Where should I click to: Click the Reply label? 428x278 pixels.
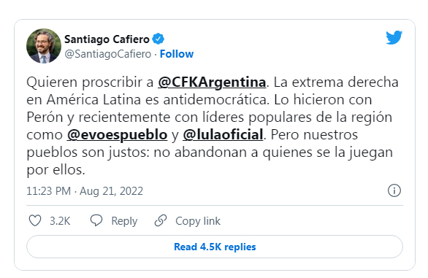pyautogui.click(x=124, y=221)
